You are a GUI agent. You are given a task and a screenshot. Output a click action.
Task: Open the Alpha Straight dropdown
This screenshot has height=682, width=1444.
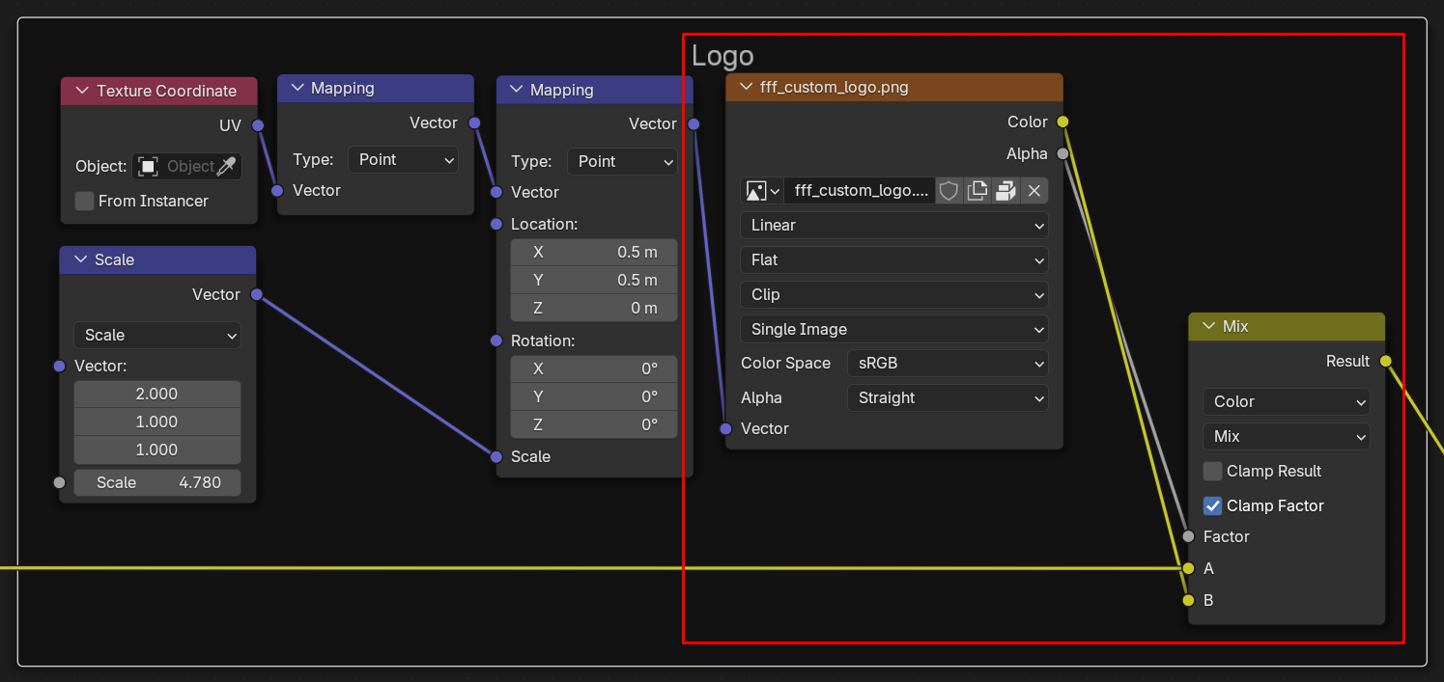point(948,397)
